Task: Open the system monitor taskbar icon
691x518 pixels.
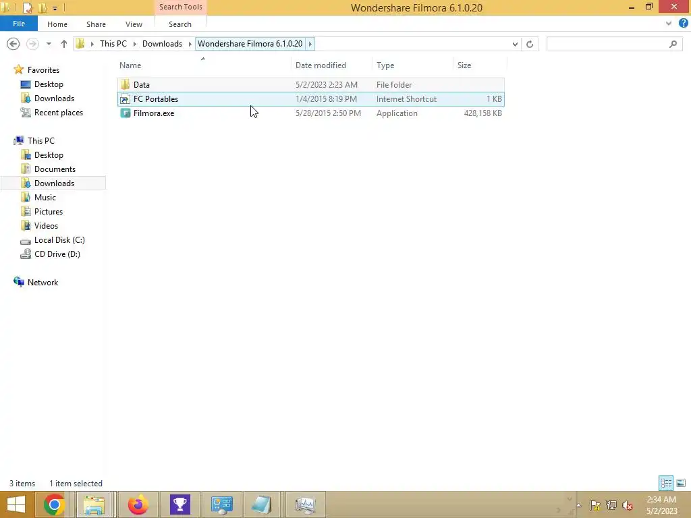Action: [305, 505]
